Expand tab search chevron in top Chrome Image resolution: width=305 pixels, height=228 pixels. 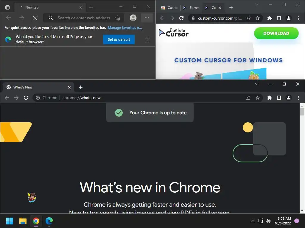pos(257,4)
